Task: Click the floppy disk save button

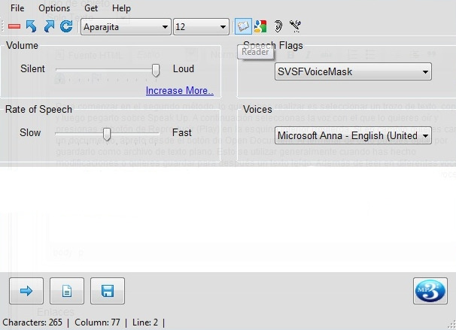Action: (108, 291)
